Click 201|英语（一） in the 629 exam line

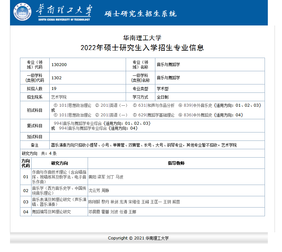pyautogui.click(x=114, y=115)
